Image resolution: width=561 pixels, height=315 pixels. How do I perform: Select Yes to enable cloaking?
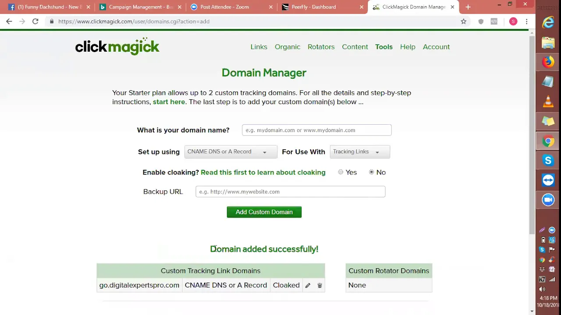point(341,172)
